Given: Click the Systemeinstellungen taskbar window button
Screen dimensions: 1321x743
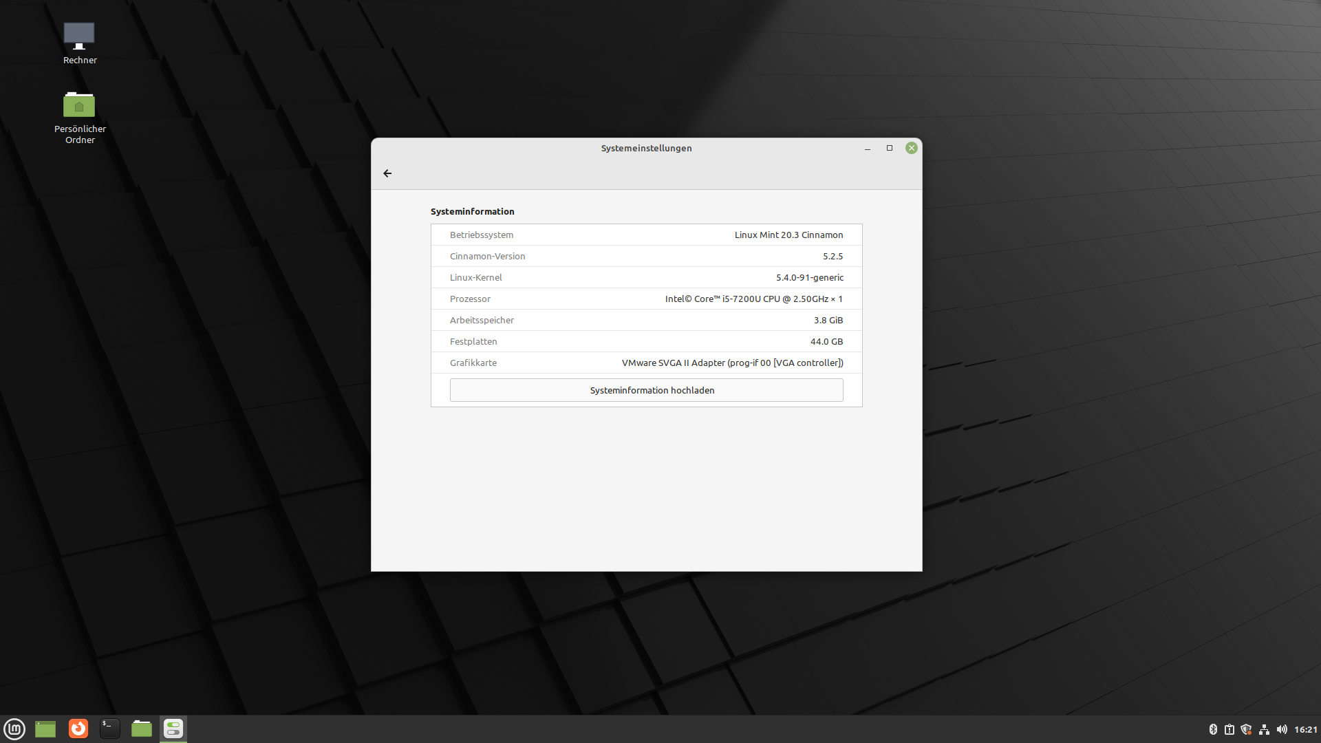Looking at the screenshot, I should click(x=173, y=729).
